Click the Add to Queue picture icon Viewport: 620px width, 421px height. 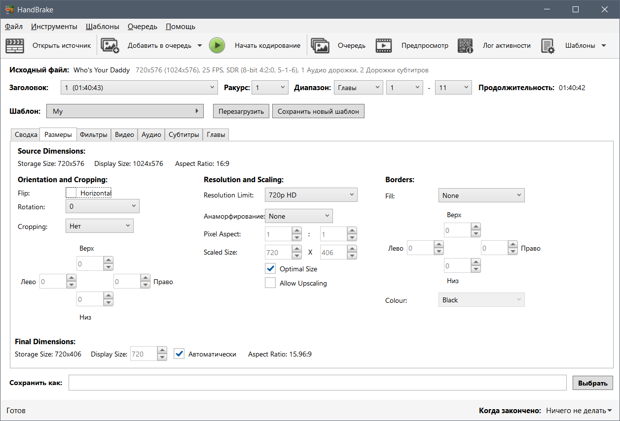[x=110, y=45]
